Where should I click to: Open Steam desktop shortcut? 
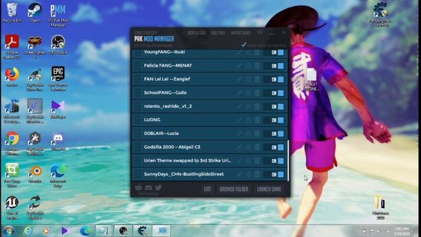[x=35, y=13]
